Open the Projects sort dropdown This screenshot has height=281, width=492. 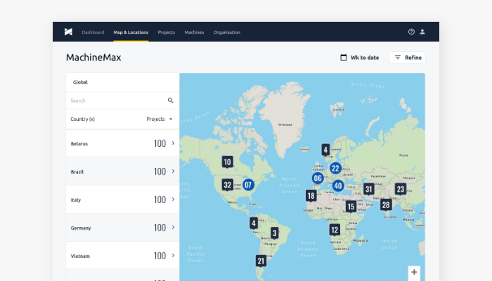tap(160, 119)
